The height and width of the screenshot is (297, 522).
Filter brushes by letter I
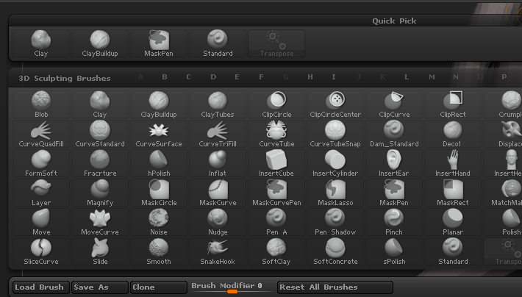[334, 77]
